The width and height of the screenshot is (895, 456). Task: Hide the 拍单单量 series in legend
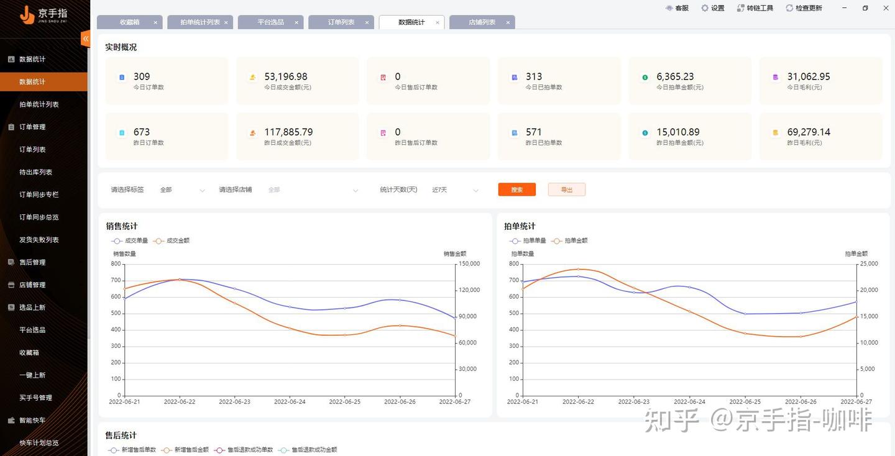tap(528, 240)
